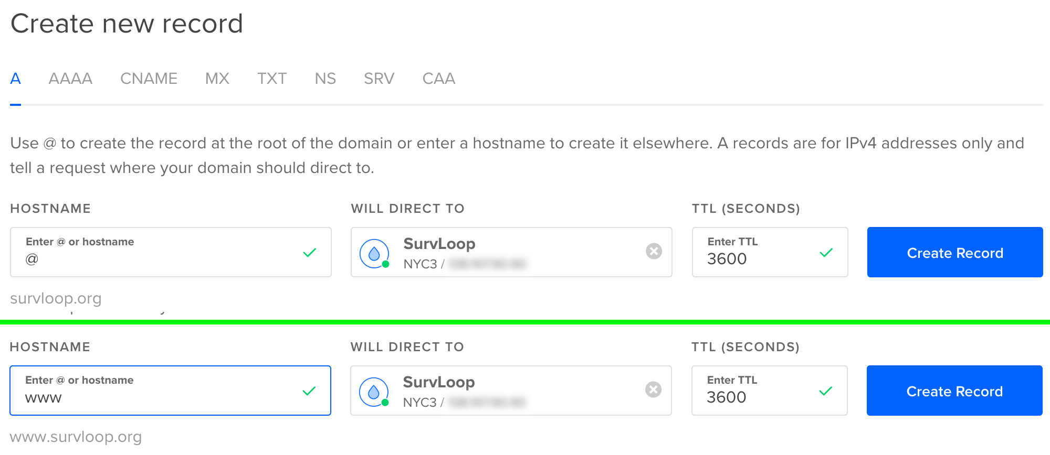
Task: Switch to the AAAA record tab
Action: point(70,79)
